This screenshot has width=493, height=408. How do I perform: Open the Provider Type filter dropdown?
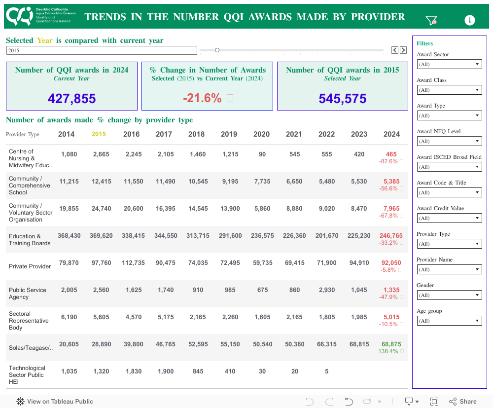[449, 244]
